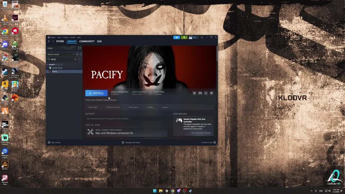Open the Store Page link
This screenshot has height=194, width=345.
(93, 107)
